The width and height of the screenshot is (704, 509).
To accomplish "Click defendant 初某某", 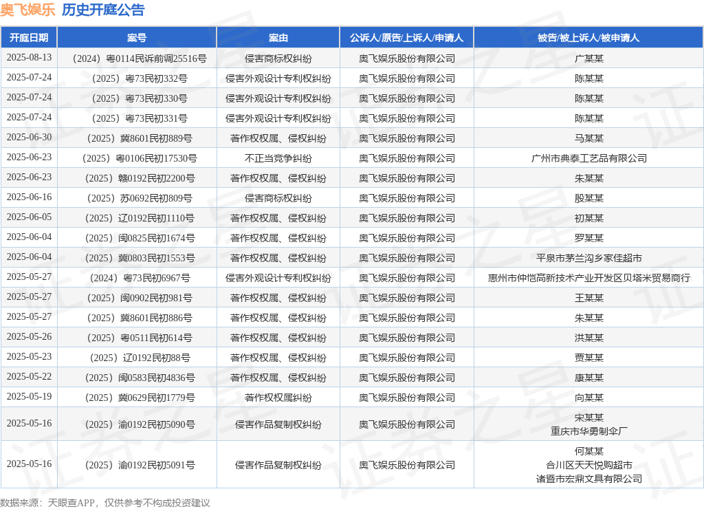I will click(x=589, y=218).
